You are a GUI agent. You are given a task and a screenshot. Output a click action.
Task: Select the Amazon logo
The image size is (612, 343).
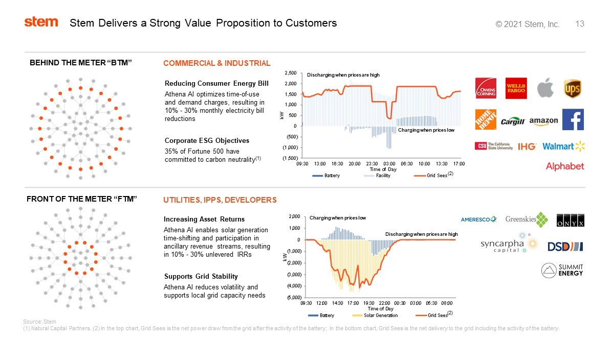pos(543,121)
